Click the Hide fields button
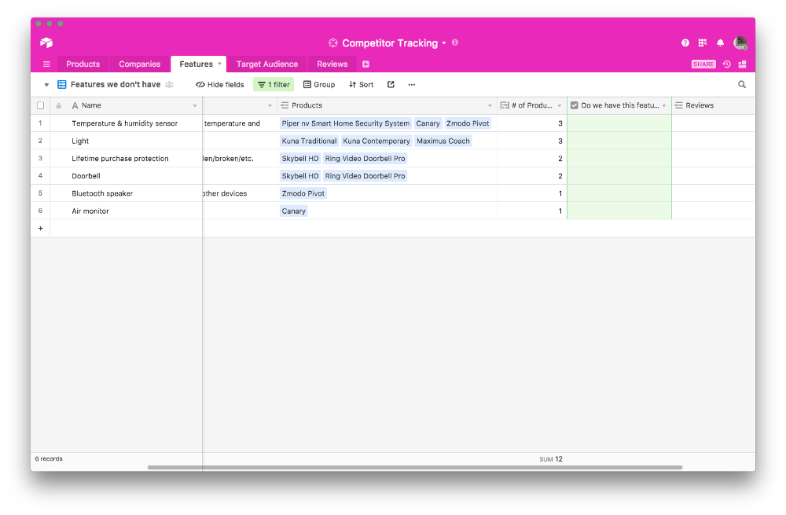This screenshot has height=515, width=786. [220, 85]
